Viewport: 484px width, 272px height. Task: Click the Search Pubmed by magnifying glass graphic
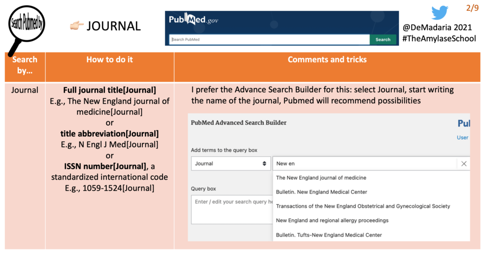tap(26, 22)
